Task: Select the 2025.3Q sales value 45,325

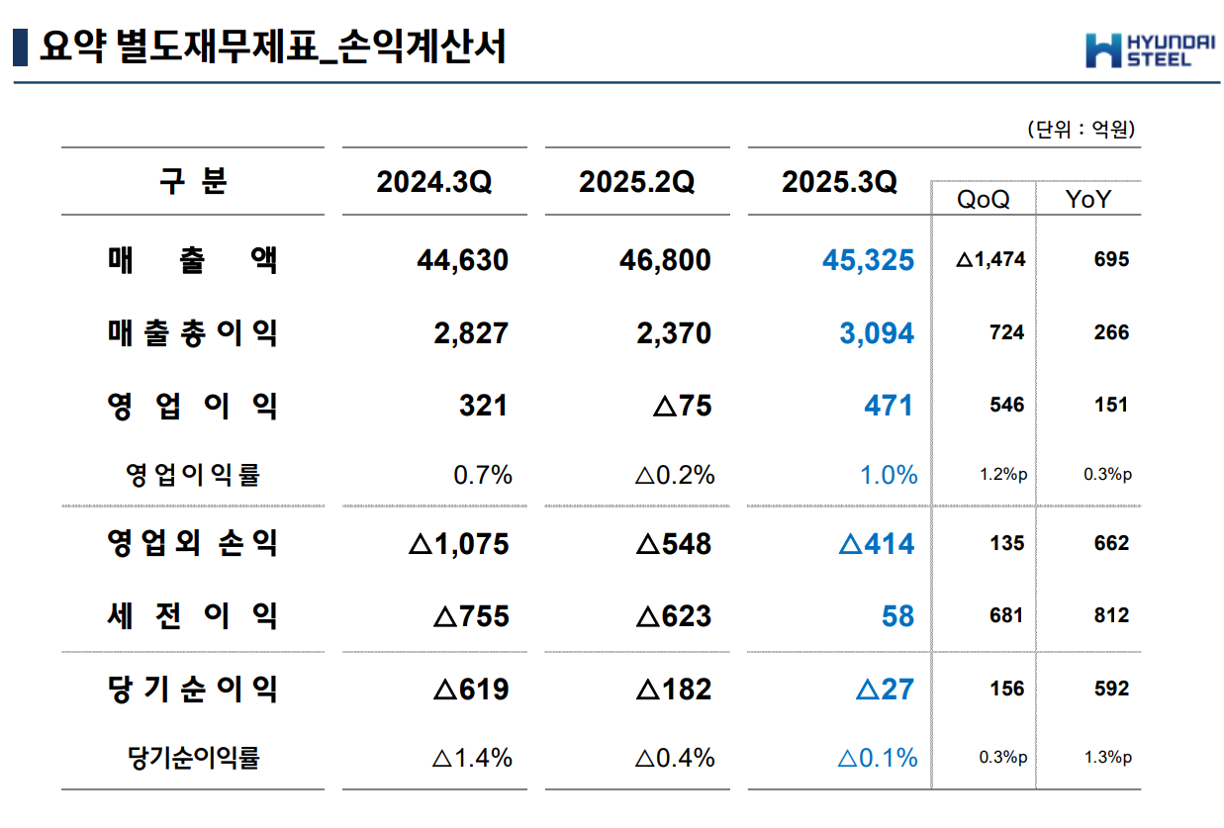Action: coord(868,261)
